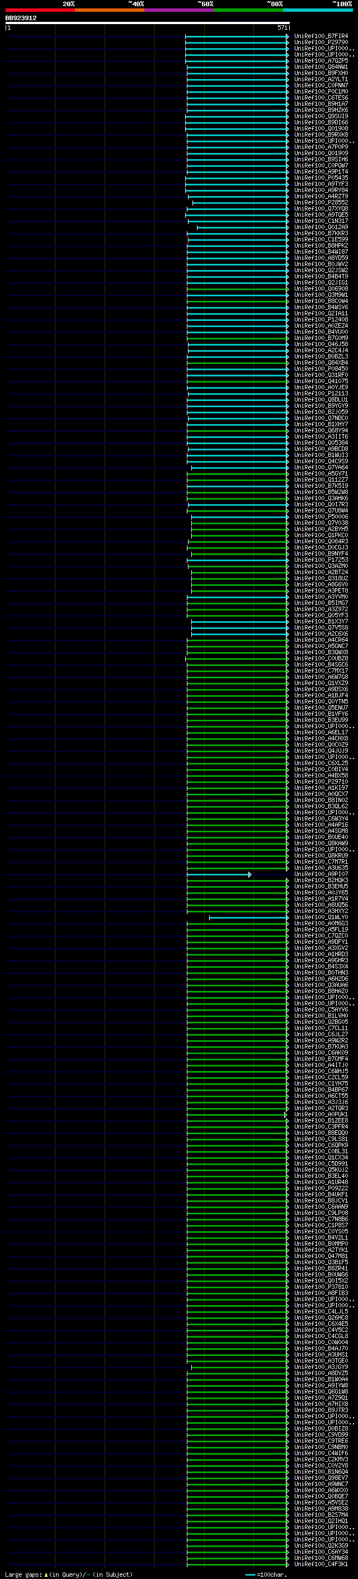Open hit UniRef100_Q84NW1
This screenshot has width=358, height=1579.
pyautogui.click(x=321, y=67)
